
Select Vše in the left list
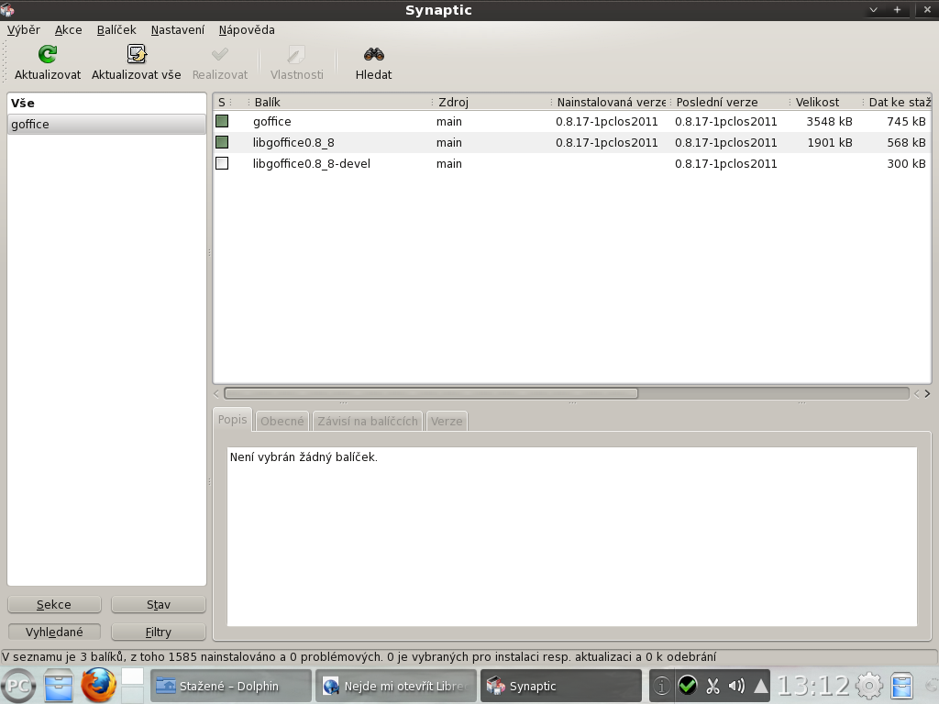coord(106,103)
